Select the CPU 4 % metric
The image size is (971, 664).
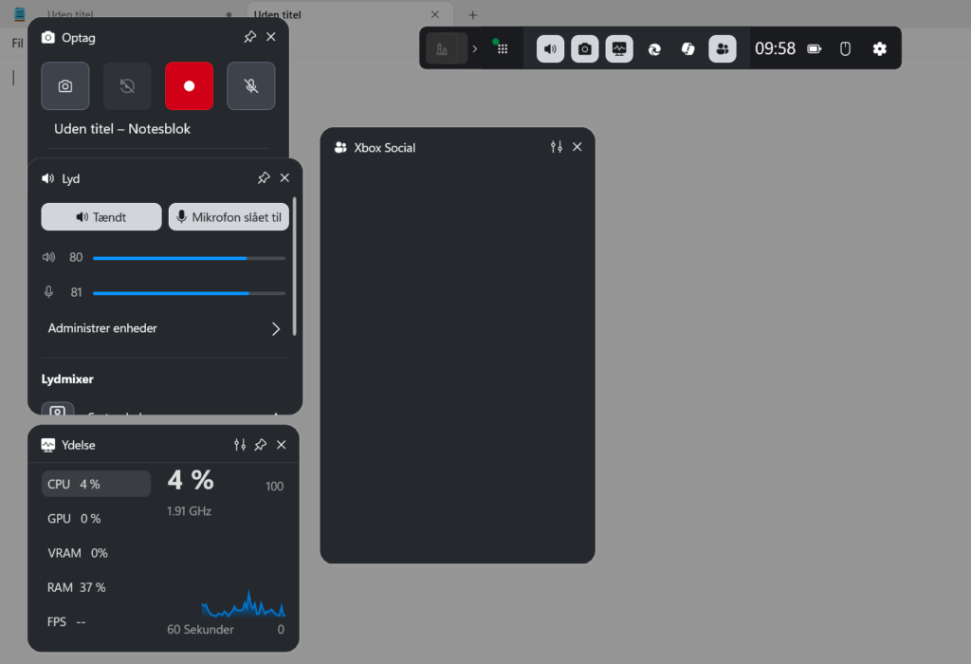[x=96, y=484]
